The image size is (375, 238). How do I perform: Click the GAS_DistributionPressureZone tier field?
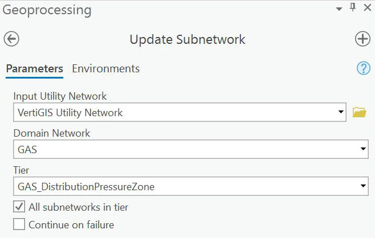(x=182, y=186)
